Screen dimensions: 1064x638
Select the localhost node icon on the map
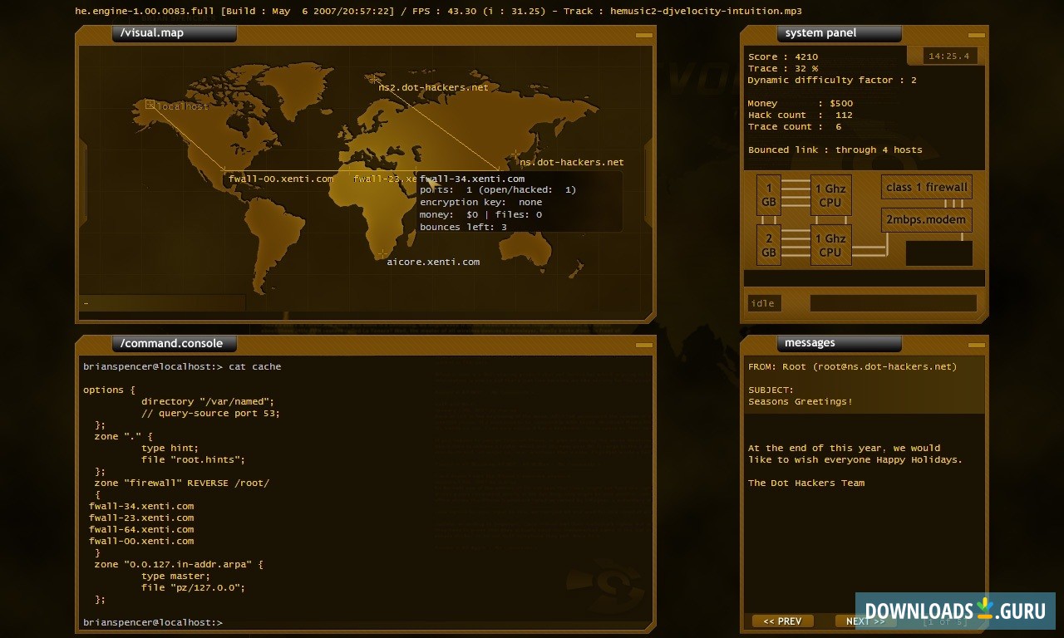click(150, 105)
